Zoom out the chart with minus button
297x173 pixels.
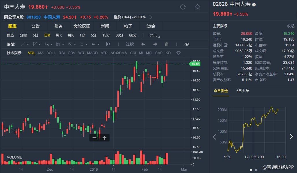pyautogui.click(x=94, y=138)
